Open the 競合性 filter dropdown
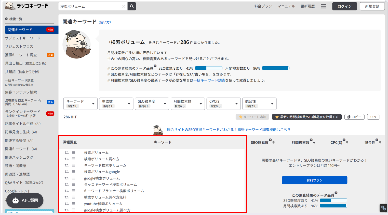This screenshot has width=388, height=215. 259,104
